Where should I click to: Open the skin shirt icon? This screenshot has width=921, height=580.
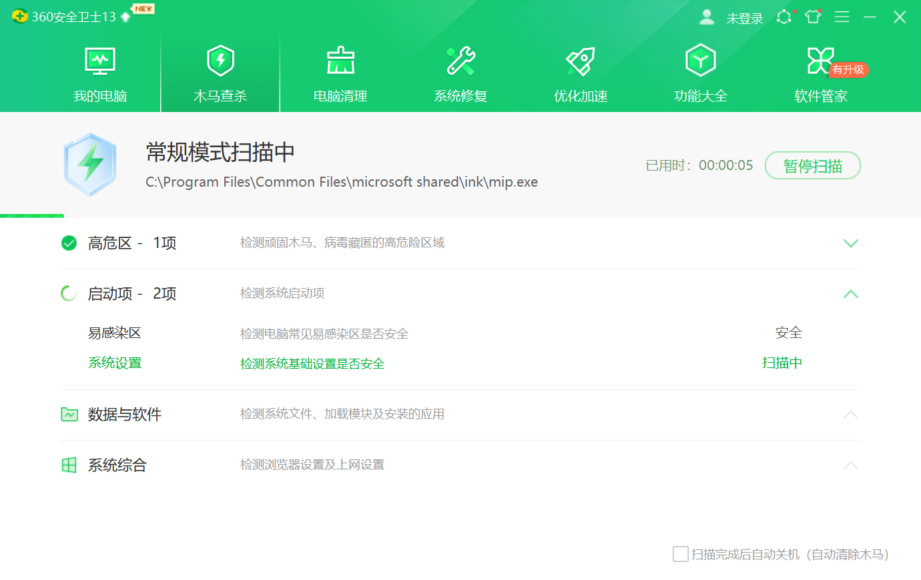[813, 17]
